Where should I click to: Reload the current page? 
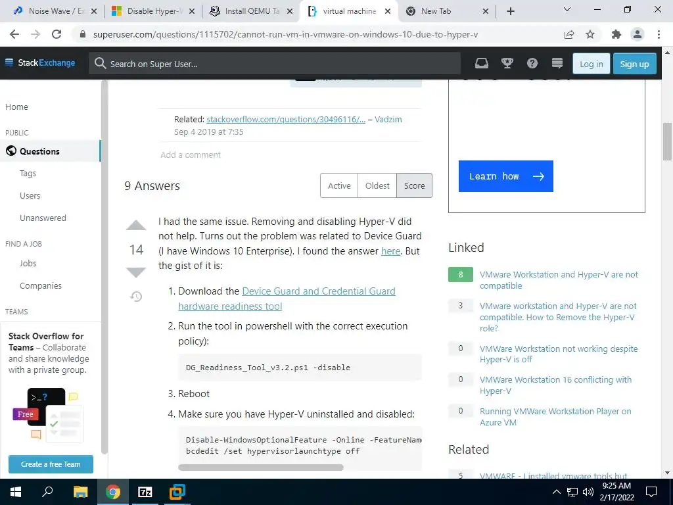click(57, 34)
